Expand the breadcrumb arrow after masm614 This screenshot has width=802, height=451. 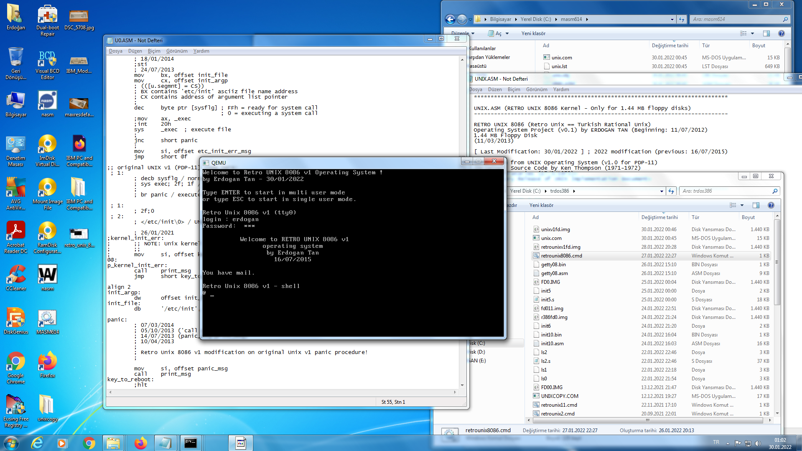(587, 19)
